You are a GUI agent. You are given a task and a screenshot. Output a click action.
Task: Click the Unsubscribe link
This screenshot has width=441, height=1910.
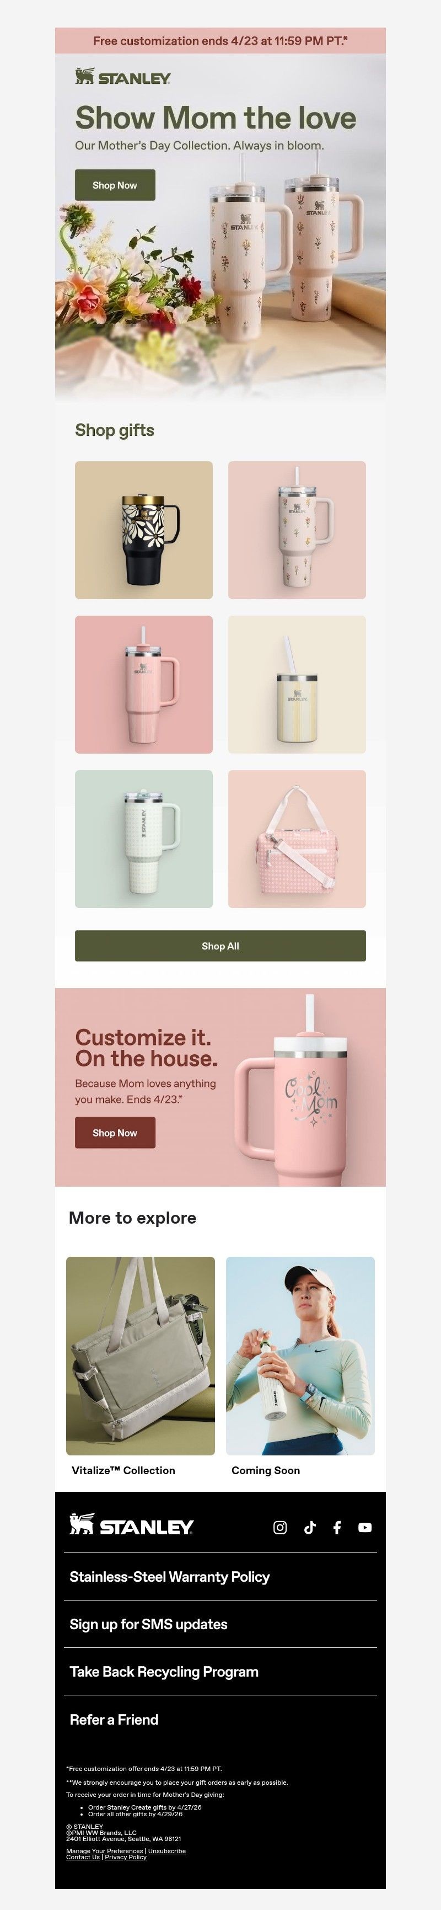[x=167, y=1850]
